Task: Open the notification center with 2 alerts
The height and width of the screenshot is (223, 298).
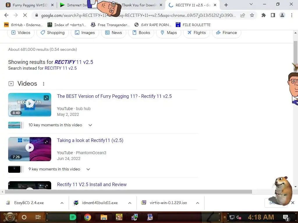Action: [x=286, y=217]
